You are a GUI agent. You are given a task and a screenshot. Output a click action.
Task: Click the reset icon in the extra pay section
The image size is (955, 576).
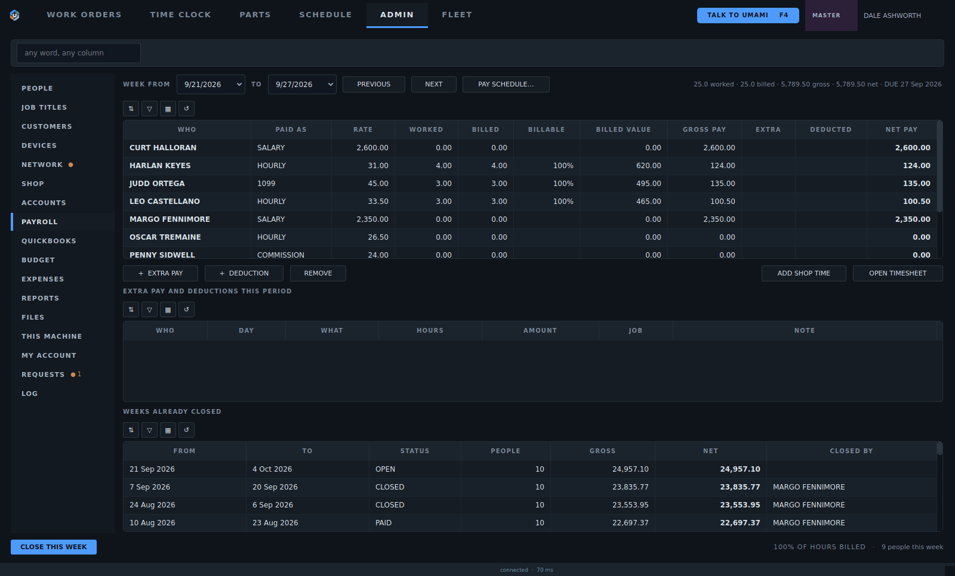click(x=186, y=309)
